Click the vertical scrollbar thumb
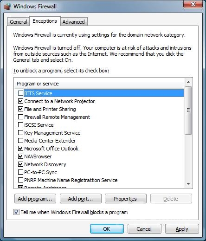206x241 pixels. click(188, 111)
